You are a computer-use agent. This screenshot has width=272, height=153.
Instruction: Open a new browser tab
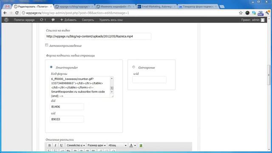coord(222,7)
